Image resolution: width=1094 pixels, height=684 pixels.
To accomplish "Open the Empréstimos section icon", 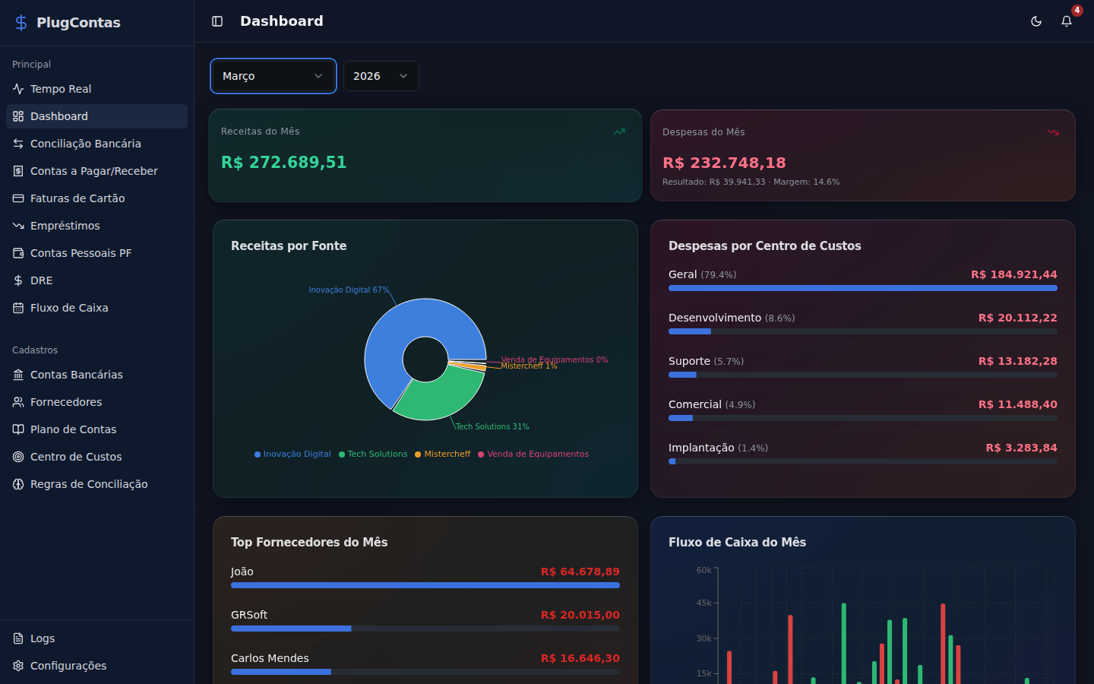I will (18, 226).
